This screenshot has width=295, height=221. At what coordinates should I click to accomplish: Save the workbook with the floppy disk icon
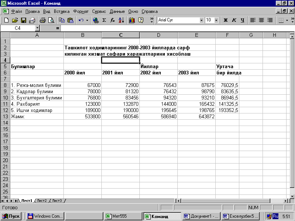[24, 20]
